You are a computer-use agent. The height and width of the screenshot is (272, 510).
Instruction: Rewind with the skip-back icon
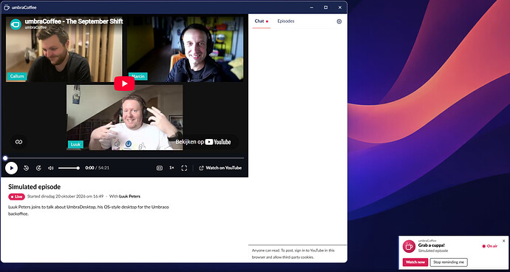click(27, 169)
